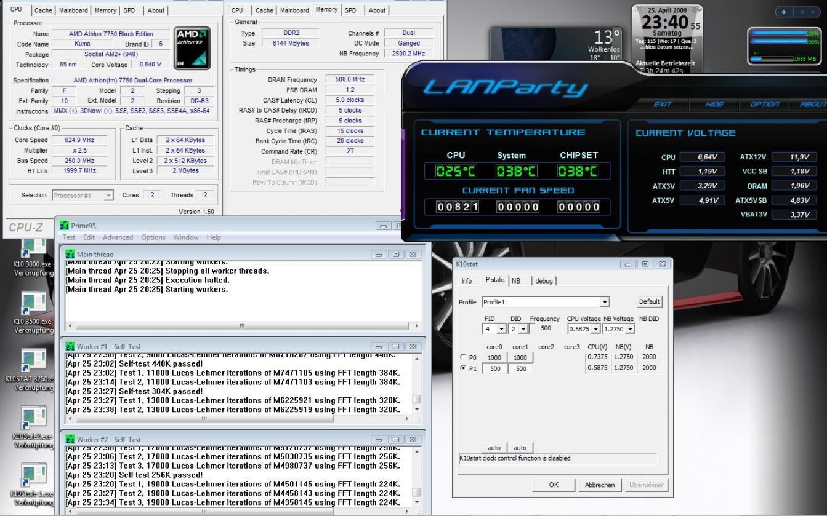Go to previous sidebar gadget page arrow

point(801,12)
